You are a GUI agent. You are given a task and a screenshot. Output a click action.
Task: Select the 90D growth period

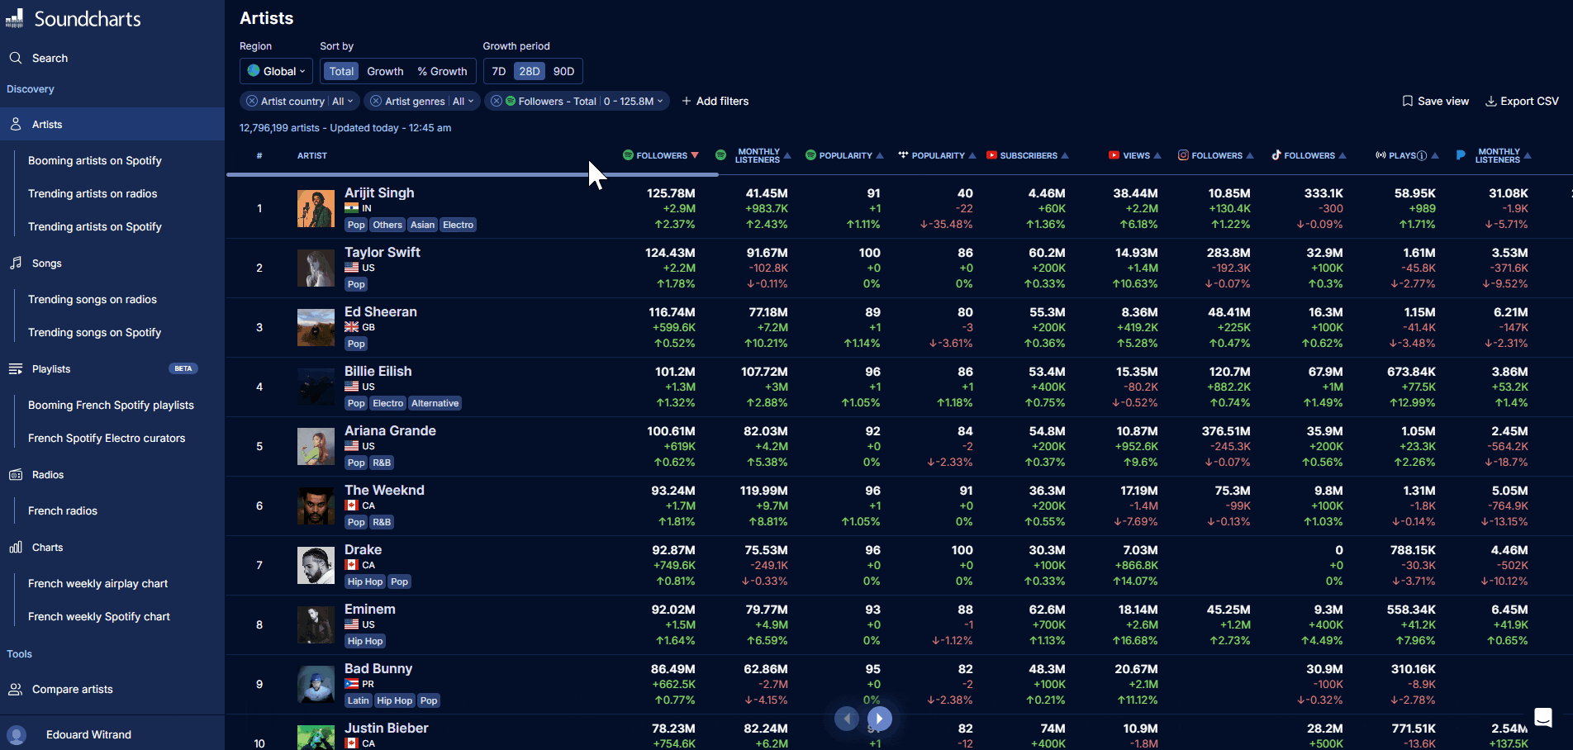pos(563,71)
